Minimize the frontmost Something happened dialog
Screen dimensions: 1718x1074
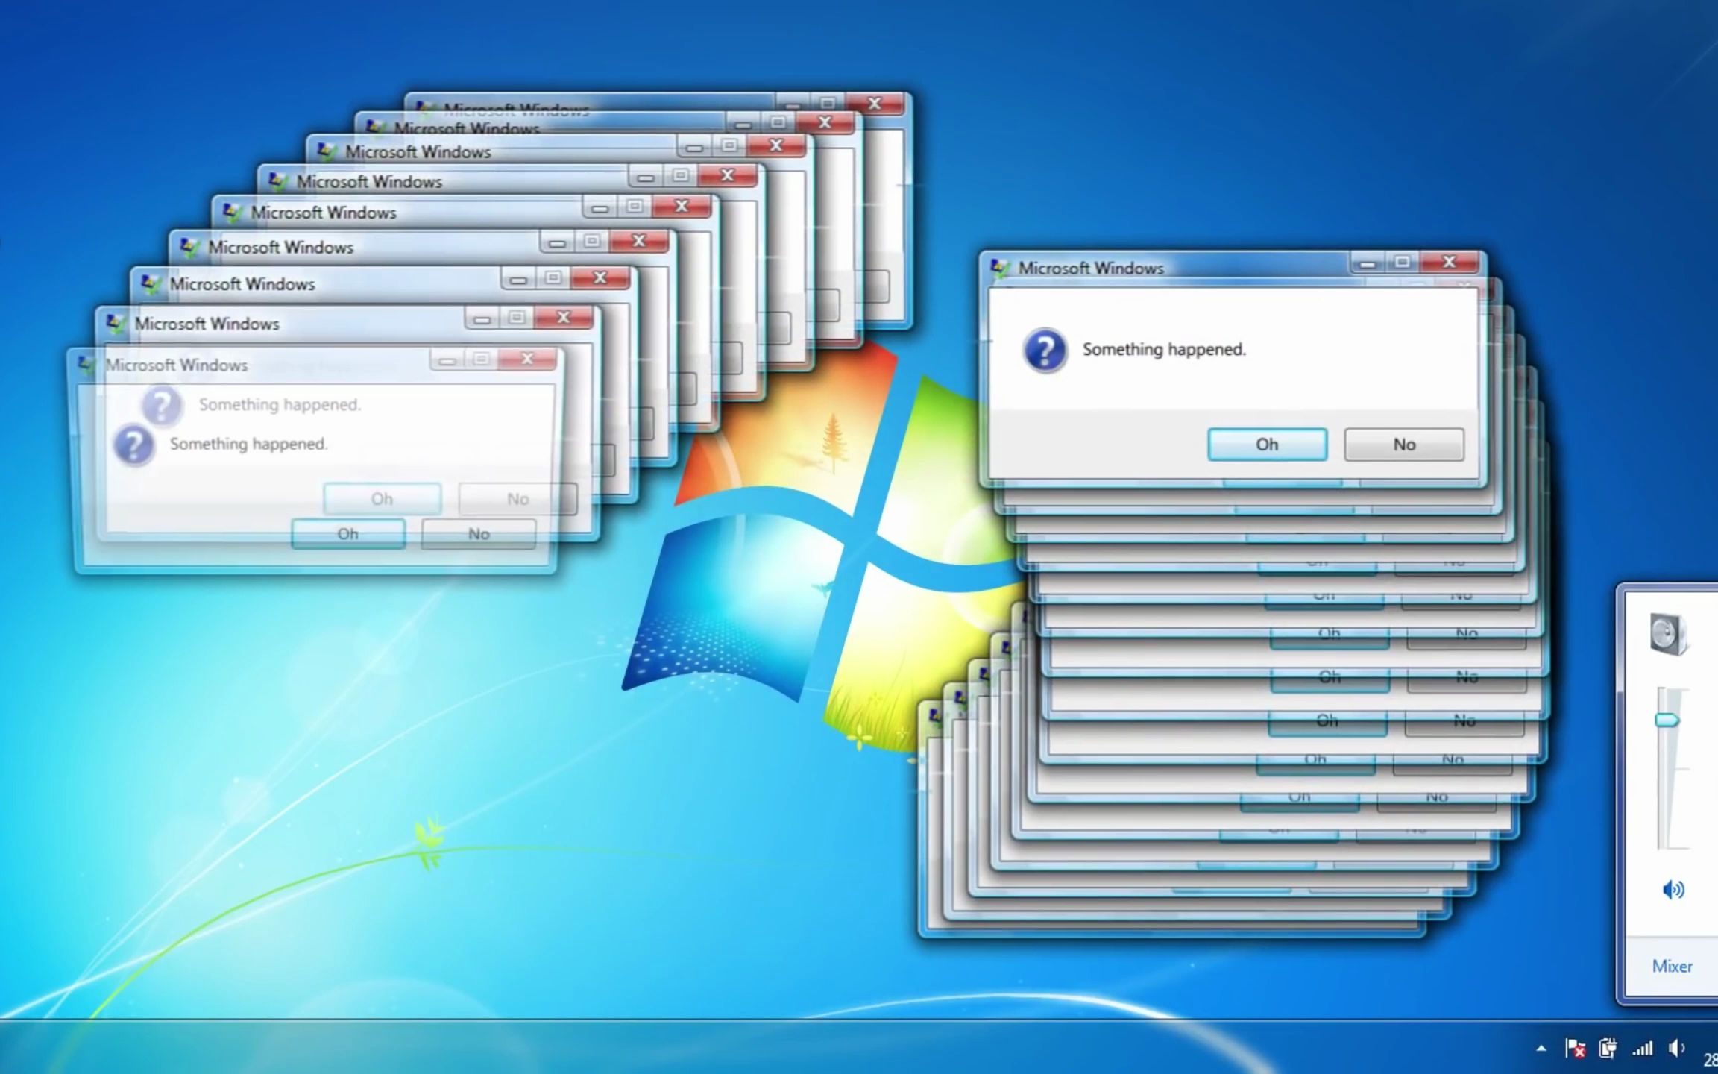pyautogui.click(x=1368, y=263)
